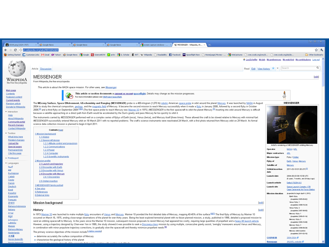
Task: Open the Discussion page tab
Action: point(46,69)
